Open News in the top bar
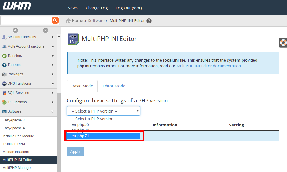The width and height of the screenshot is (287, 172). (72, 8)
